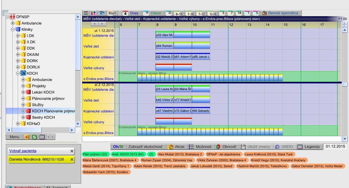This screenshot has height=188, width=349.
Task: Toggle Zobraziť skutočnosť view
Action: [146, 147]
